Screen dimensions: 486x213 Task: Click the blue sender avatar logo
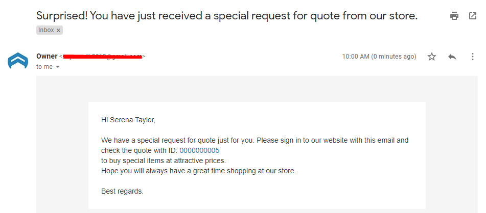tap(17, 61)
